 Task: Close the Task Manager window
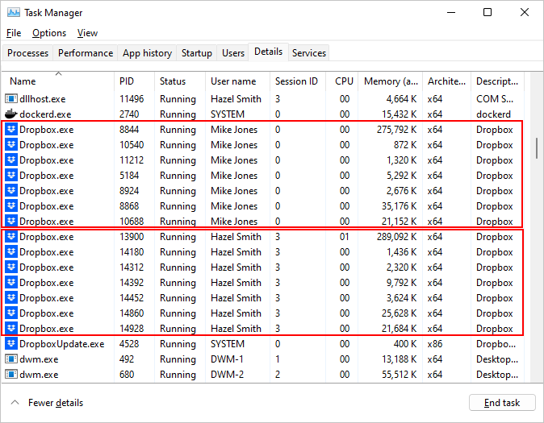click(525, 12)
